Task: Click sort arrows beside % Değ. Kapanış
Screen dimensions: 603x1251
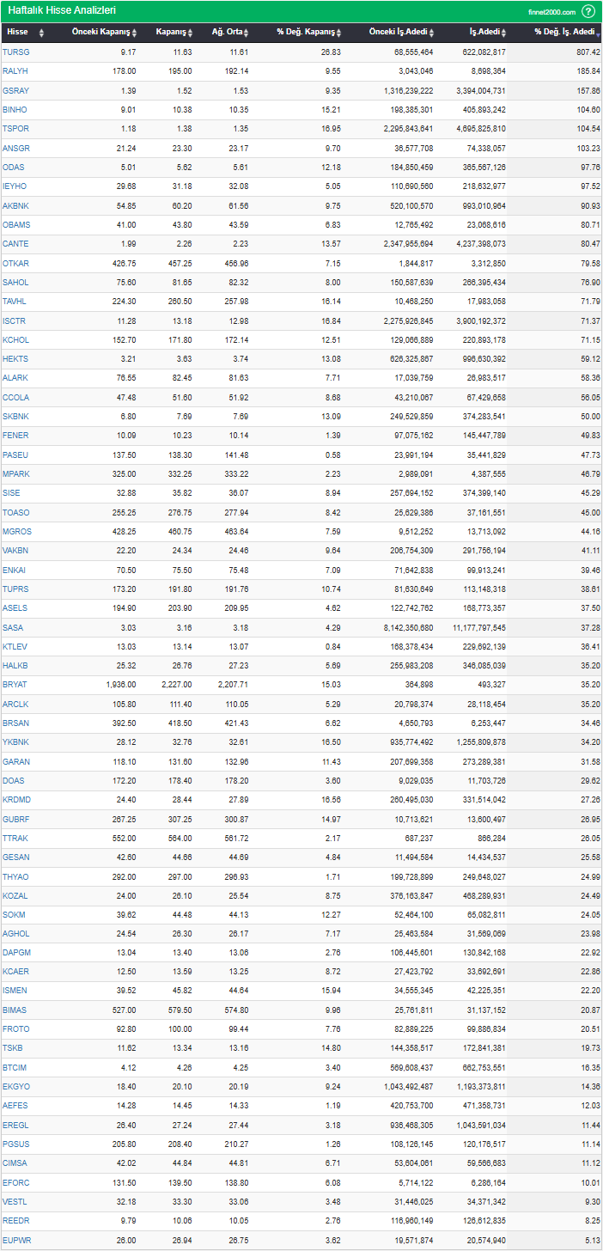Action: pyautogui.click(x=338, y=33)
